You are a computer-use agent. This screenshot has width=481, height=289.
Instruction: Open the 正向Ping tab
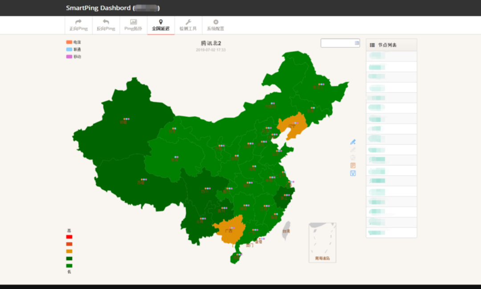point(78,25)
